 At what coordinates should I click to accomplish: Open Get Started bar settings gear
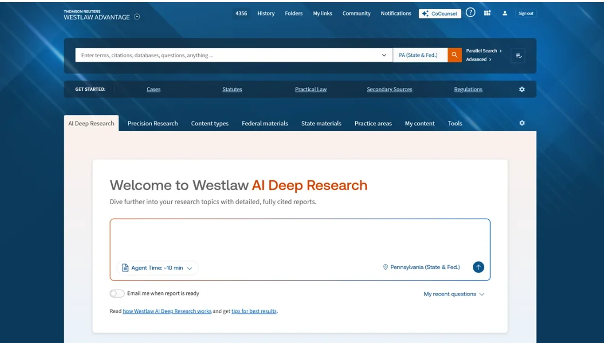(x=522, y=90)
